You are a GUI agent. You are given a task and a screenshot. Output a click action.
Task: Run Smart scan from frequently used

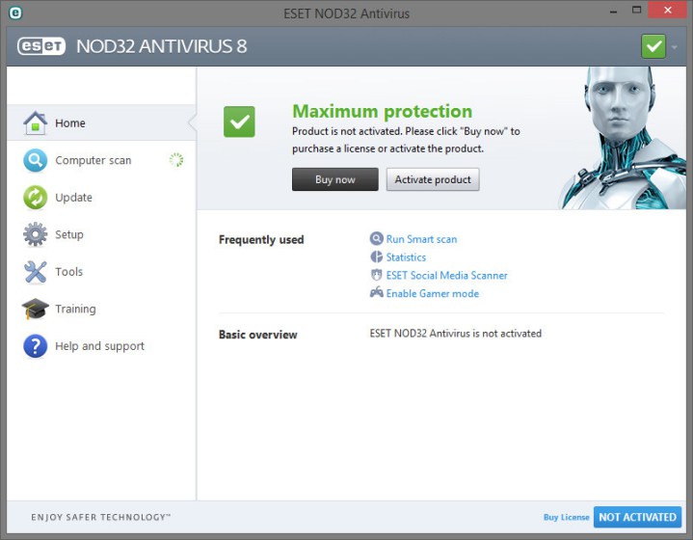coord(421,239)
